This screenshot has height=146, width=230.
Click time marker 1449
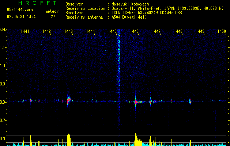click(x=200, y=31)
